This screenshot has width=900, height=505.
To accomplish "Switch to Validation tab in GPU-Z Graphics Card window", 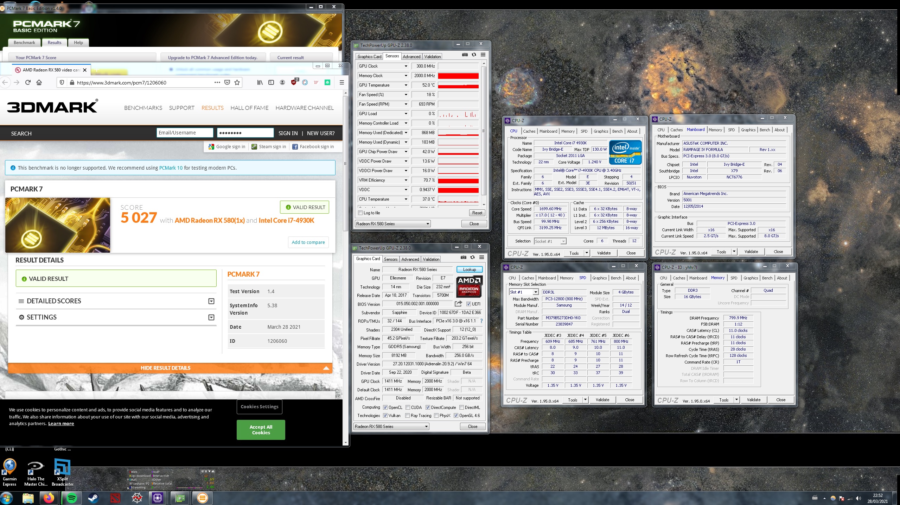I will [x=431, y=259].
